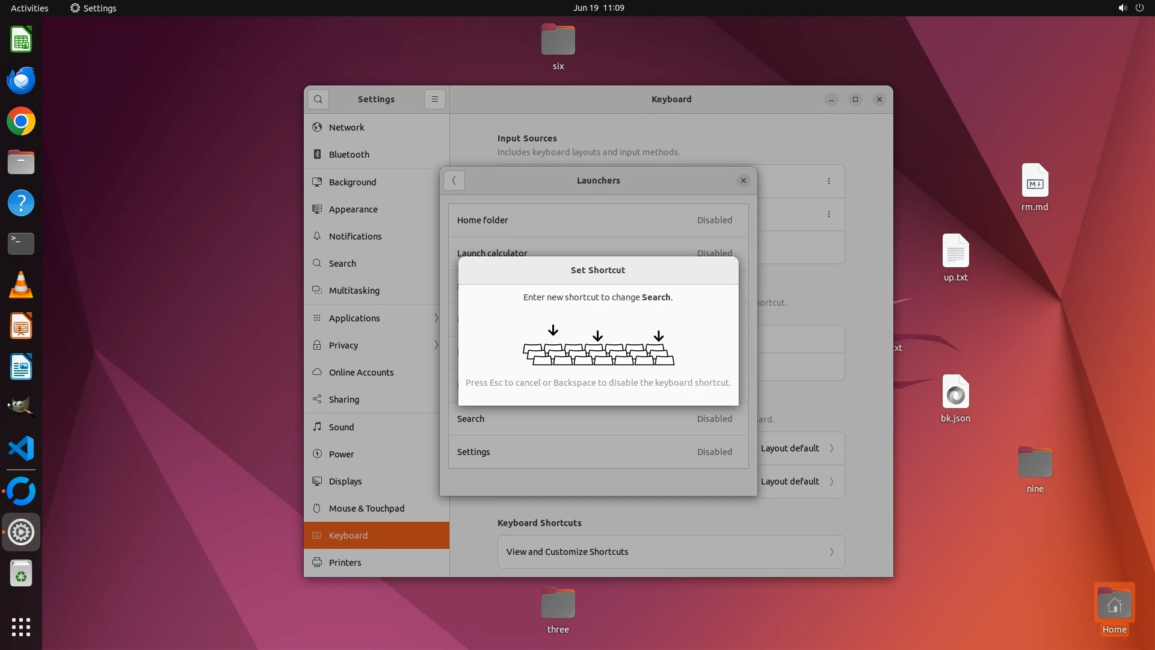Open first input source options menu
Screen dimensions: 1155x650
click(x=829, y=181)
